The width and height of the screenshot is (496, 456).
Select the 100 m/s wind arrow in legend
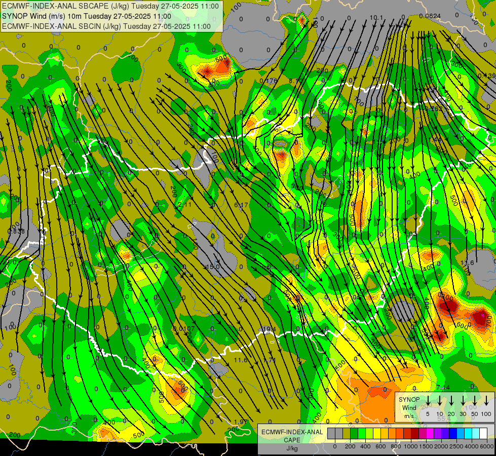pos(486,400)
